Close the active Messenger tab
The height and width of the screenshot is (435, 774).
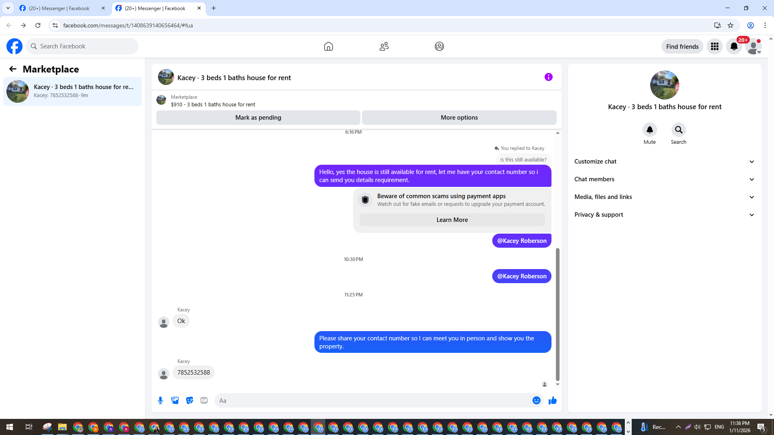point(199,8)
